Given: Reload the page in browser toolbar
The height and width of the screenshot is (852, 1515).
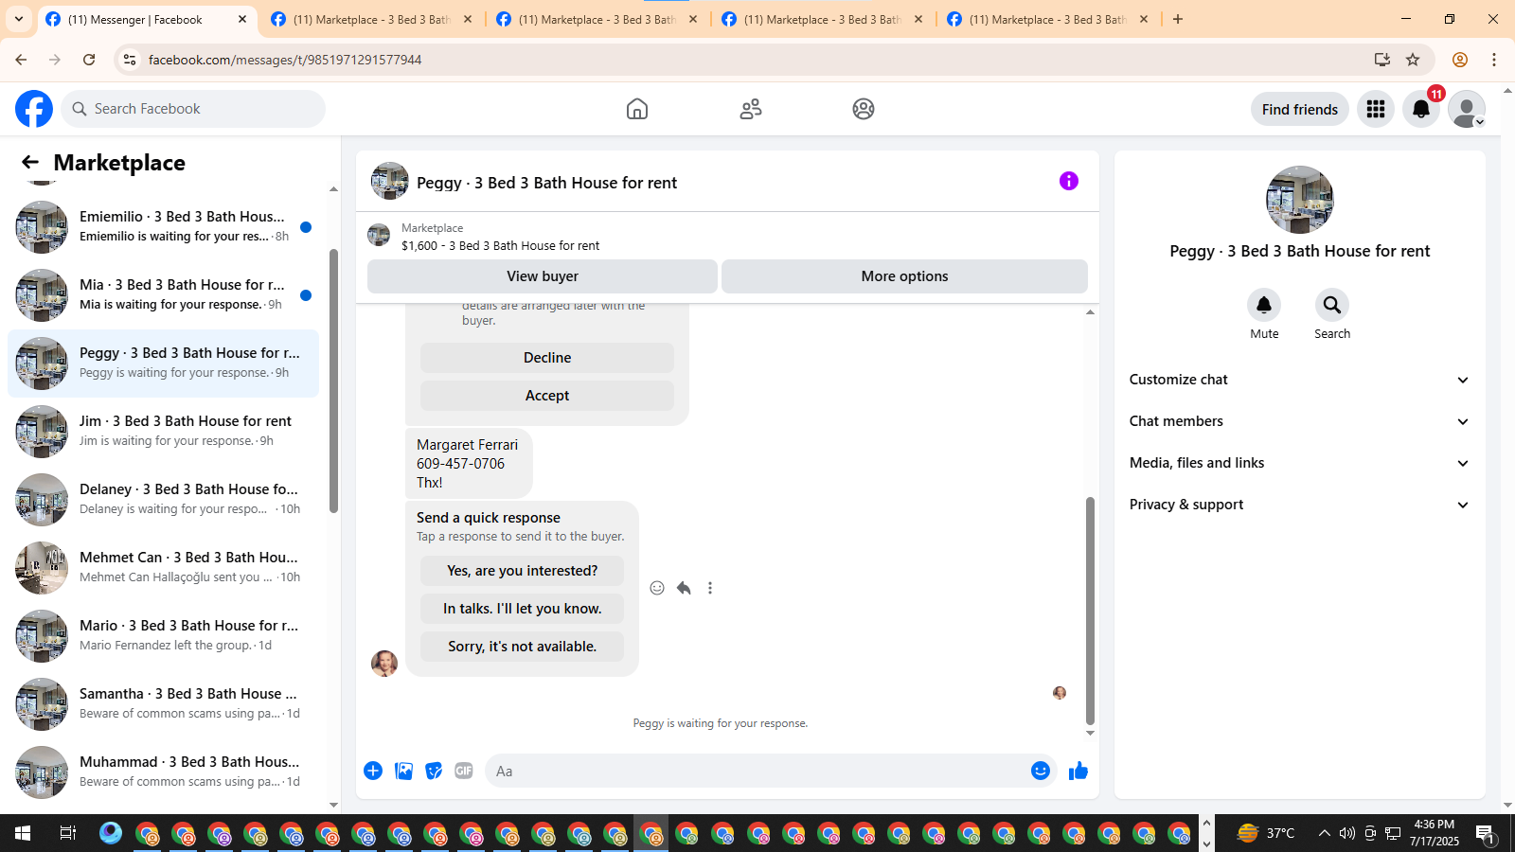Looking at the screenshot, I should click(89, 60).
